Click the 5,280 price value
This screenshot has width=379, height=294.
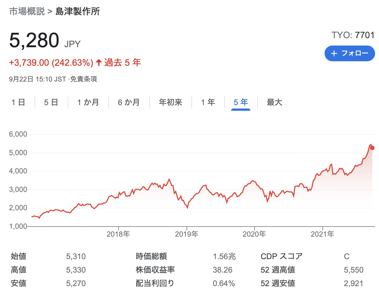34,40
